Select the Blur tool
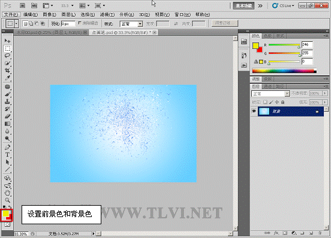The image size is (331, 238). tap(7, 131)
